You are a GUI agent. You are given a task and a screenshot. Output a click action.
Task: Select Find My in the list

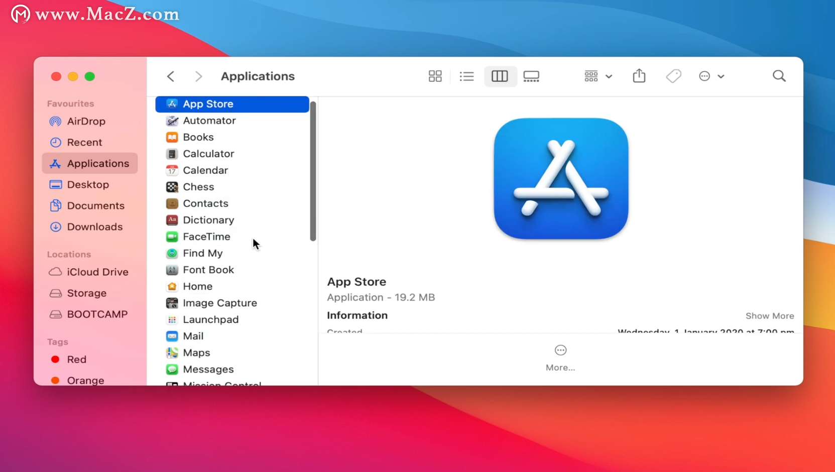232,253
